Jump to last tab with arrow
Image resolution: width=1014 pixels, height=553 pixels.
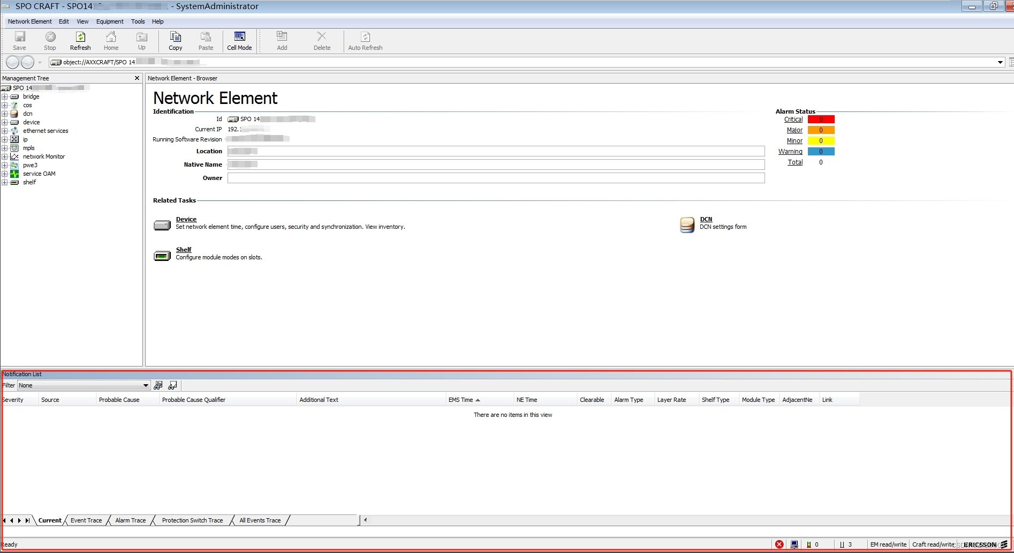click(27, 520)
